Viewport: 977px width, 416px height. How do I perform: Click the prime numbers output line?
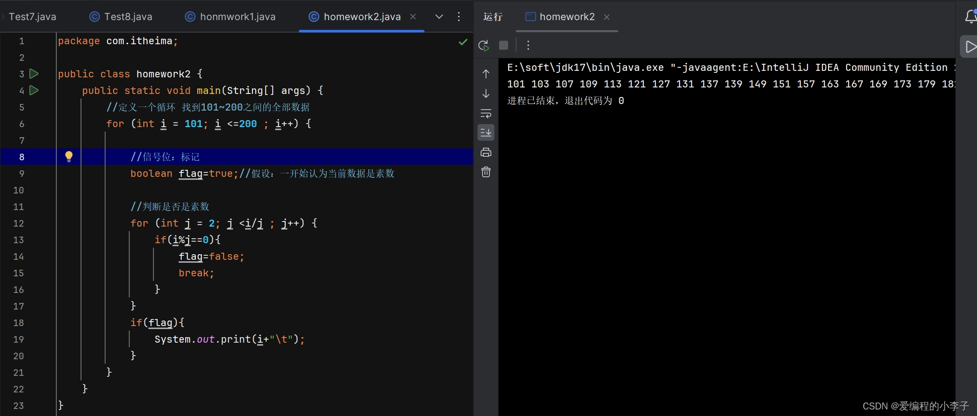tap(731, 84)
